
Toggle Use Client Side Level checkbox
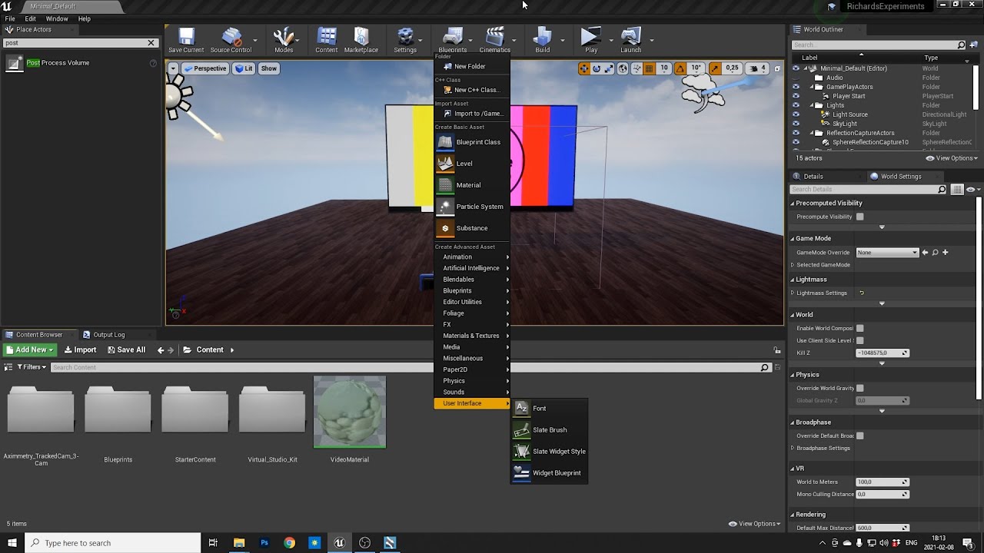click(x=860, y=340)
